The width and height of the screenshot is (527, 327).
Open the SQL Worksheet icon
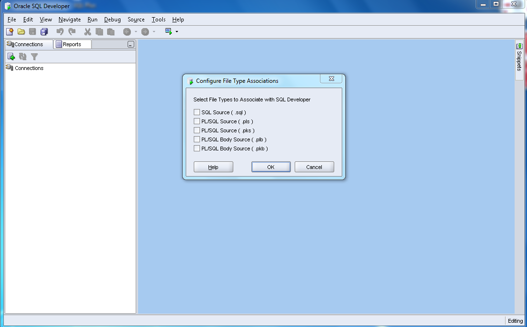tap(169, 31)
